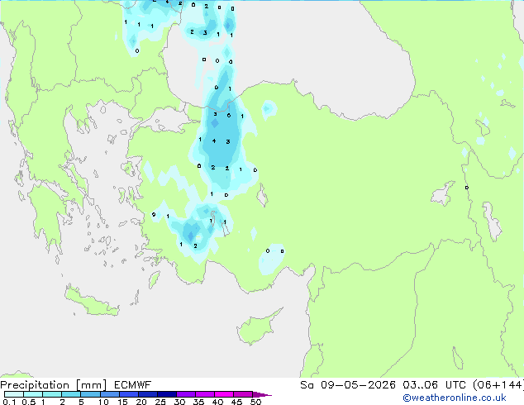Pick the 30–35 mm legend color swatch

click(x=186, y=394)
